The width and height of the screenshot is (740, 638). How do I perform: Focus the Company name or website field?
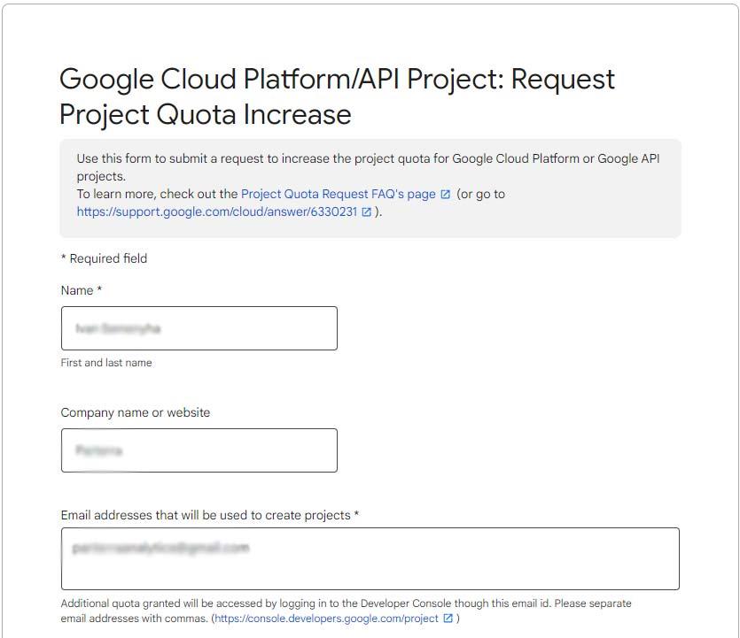coord(199,450)
